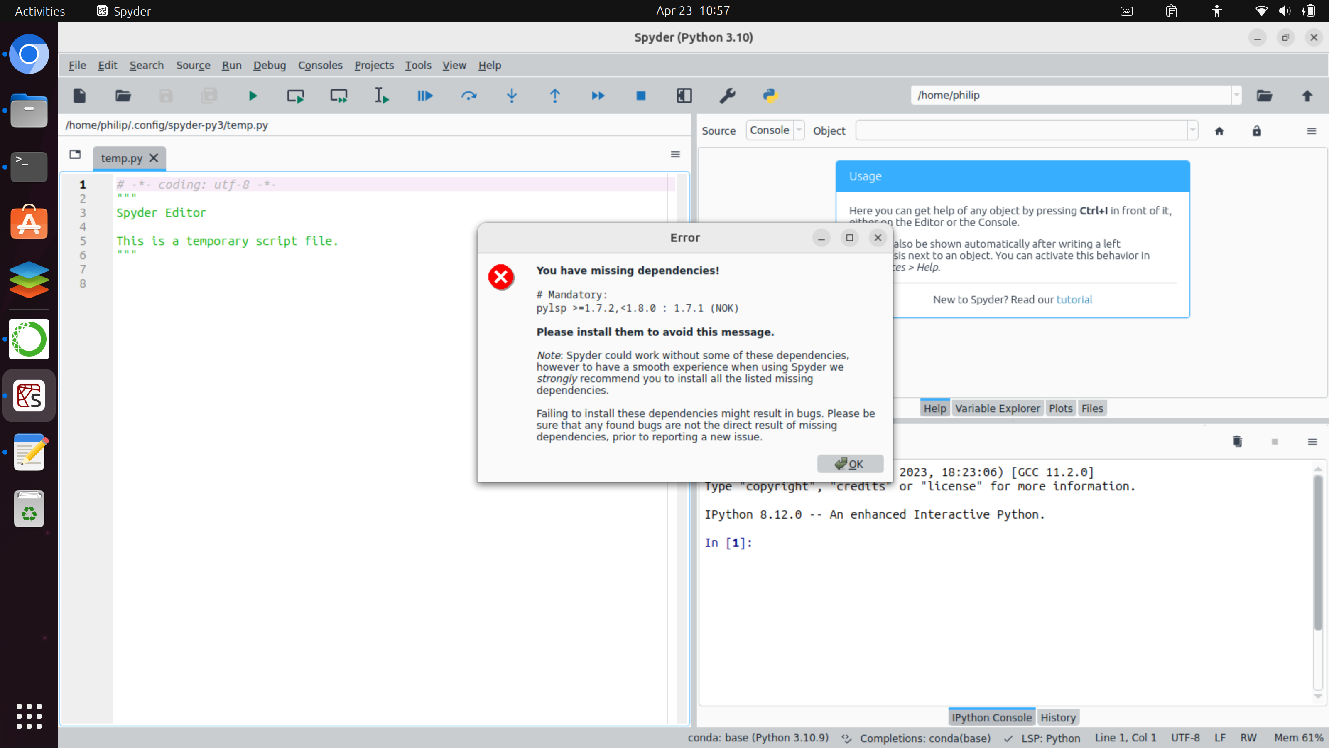The width and height of the screenshot is (1329, 748).
Task: Click the Stop debugging square icon
Action: tap(641, 96)
